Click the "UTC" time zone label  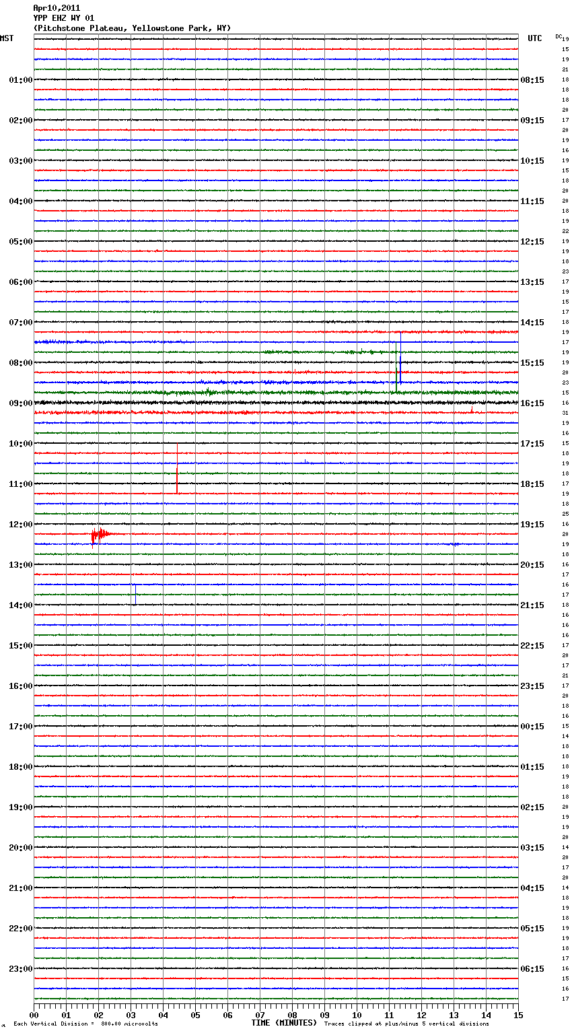pos(534,38)
